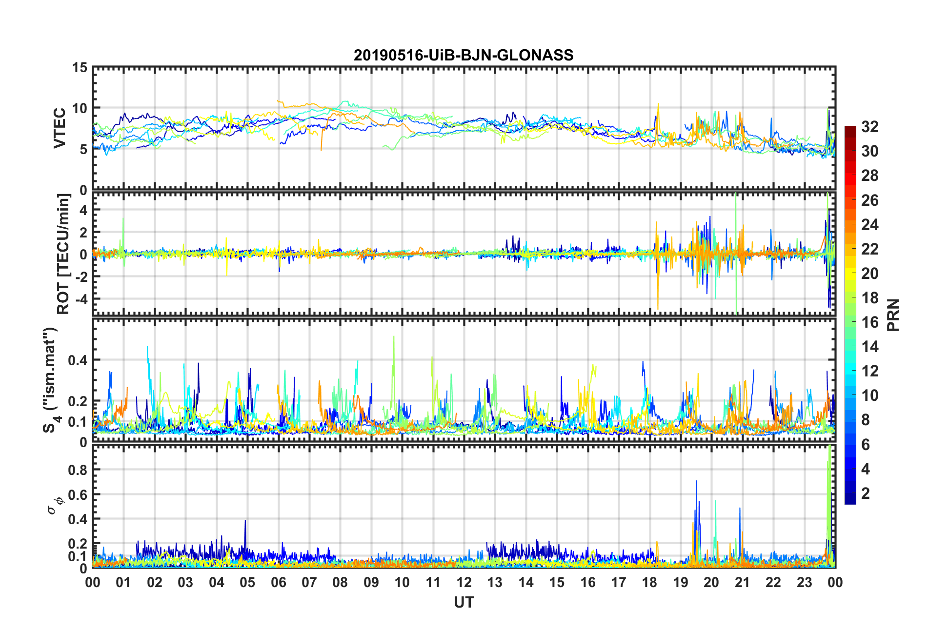Click S4 tick label 0.4
The width and height of the screenshot is (928, 630).
click(x=78, y=360)
